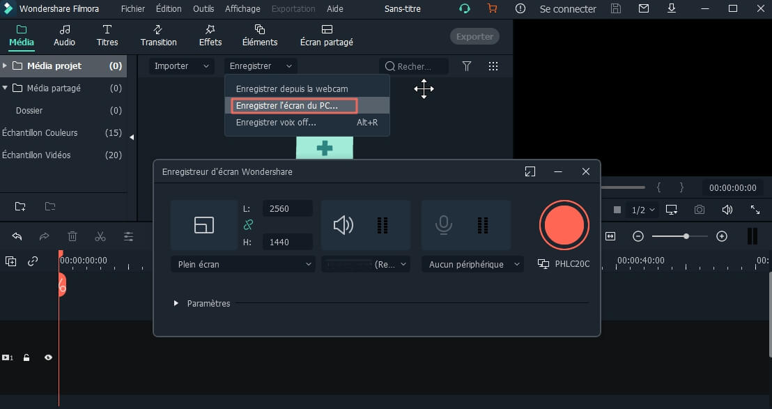This screenshot has width=772, height=409.
Task: Expand preview to full screen
Action: click(755, 210)
